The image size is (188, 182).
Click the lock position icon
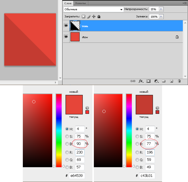[x=94, y=17]
